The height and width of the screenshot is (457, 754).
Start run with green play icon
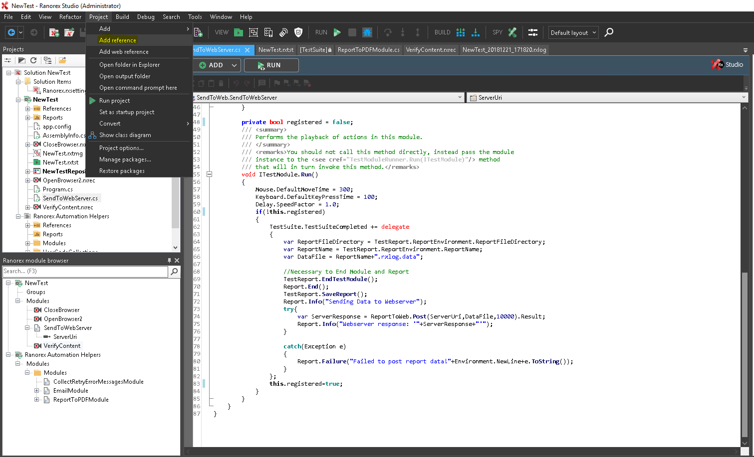(x=337, y=32)
